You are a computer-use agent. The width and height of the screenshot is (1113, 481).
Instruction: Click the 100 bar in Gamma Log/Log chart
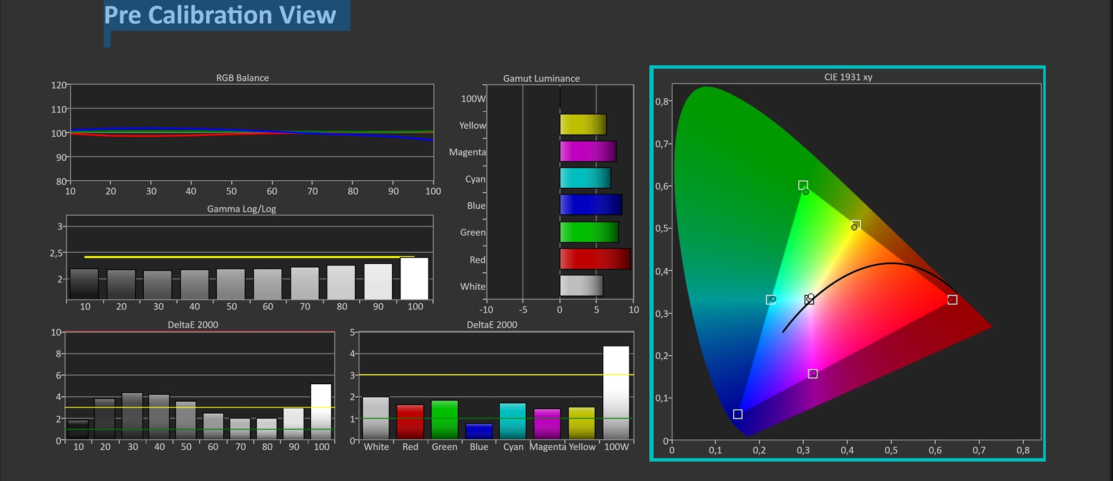click(414, 279)
